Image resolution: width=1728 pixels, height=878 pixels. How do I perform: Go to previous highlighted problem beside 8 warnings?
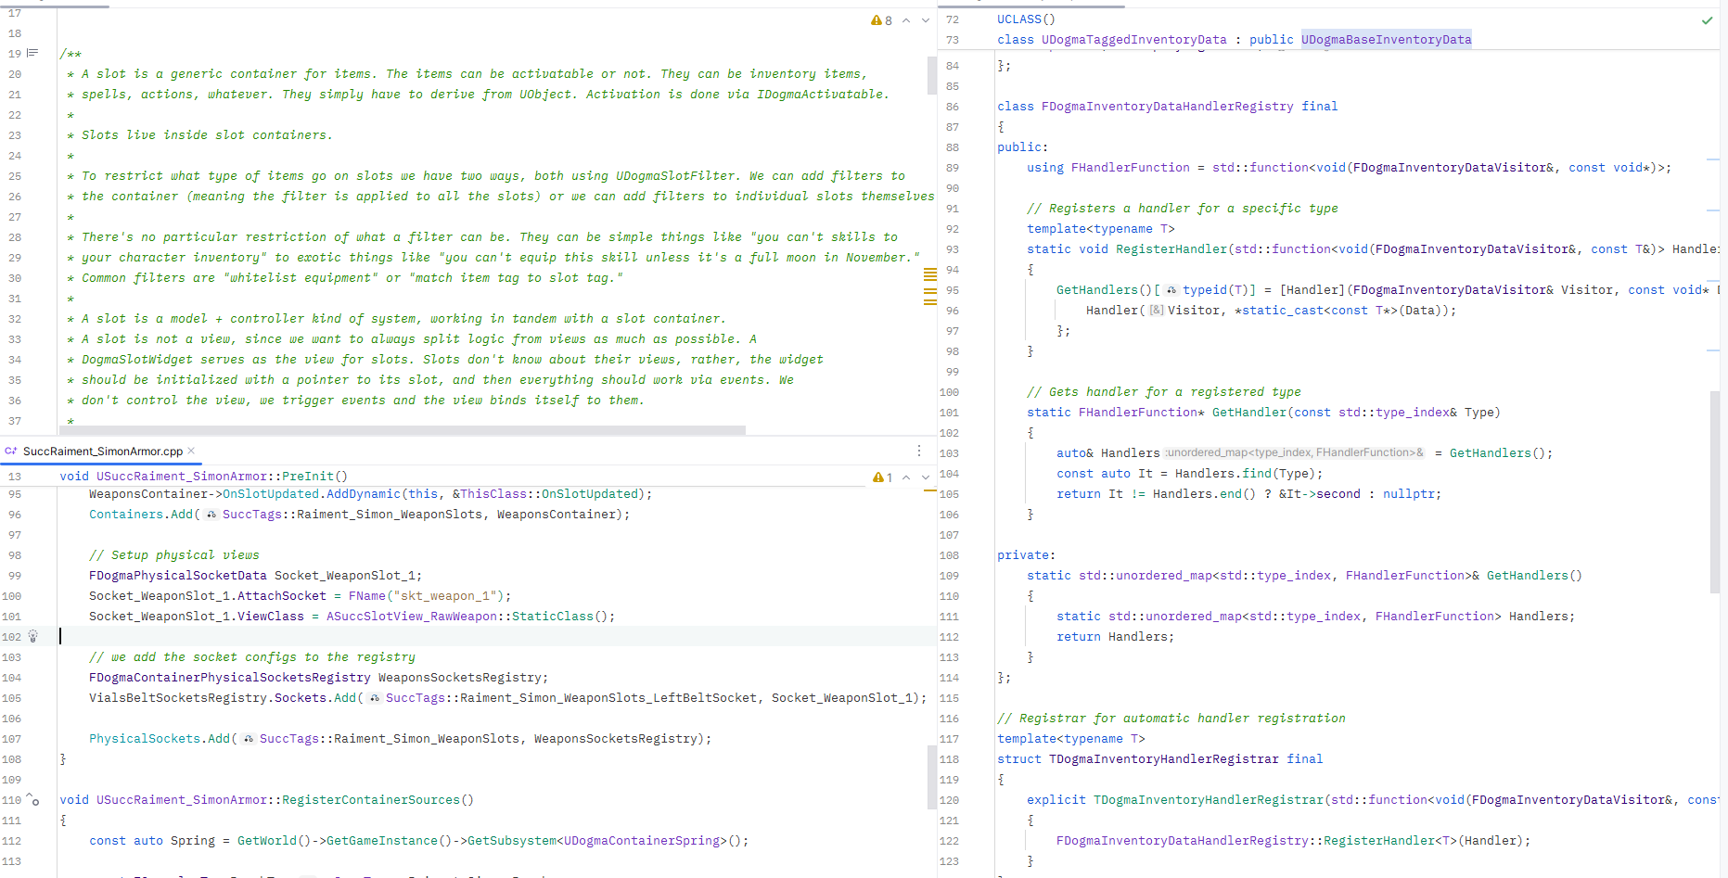906,20
